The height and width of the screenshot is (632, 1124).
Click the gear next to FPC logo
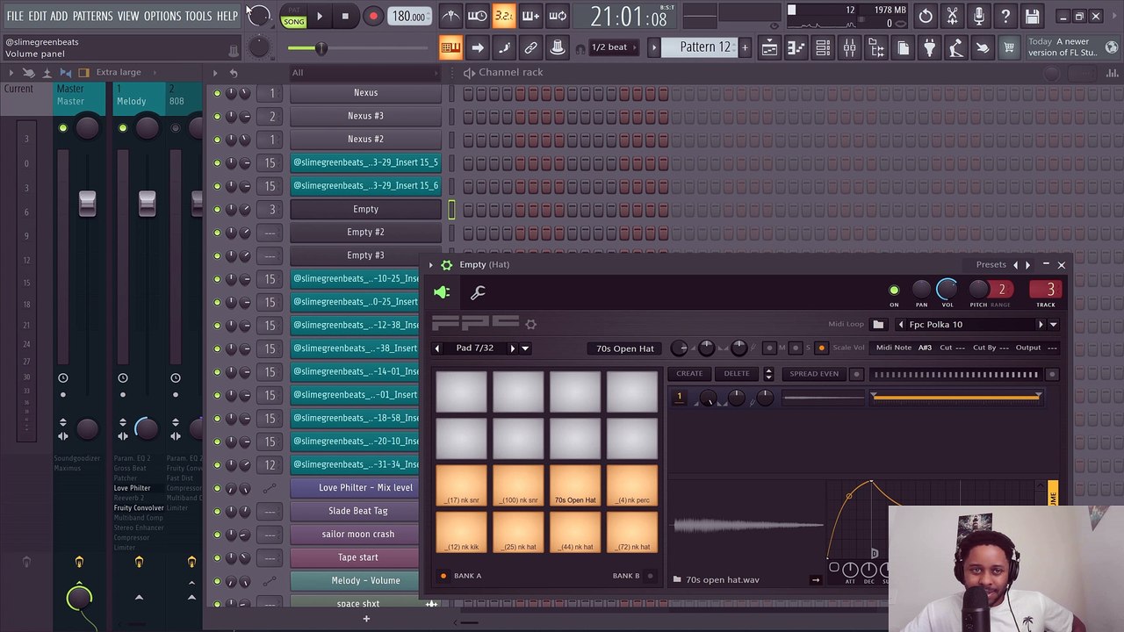click(x=530, y=324)
